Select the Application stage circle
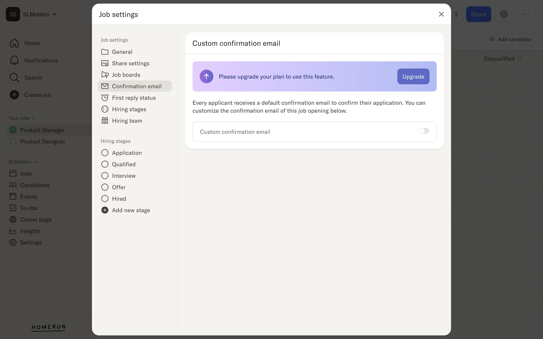Screen dimensions: 543x339 coord(105,153)
